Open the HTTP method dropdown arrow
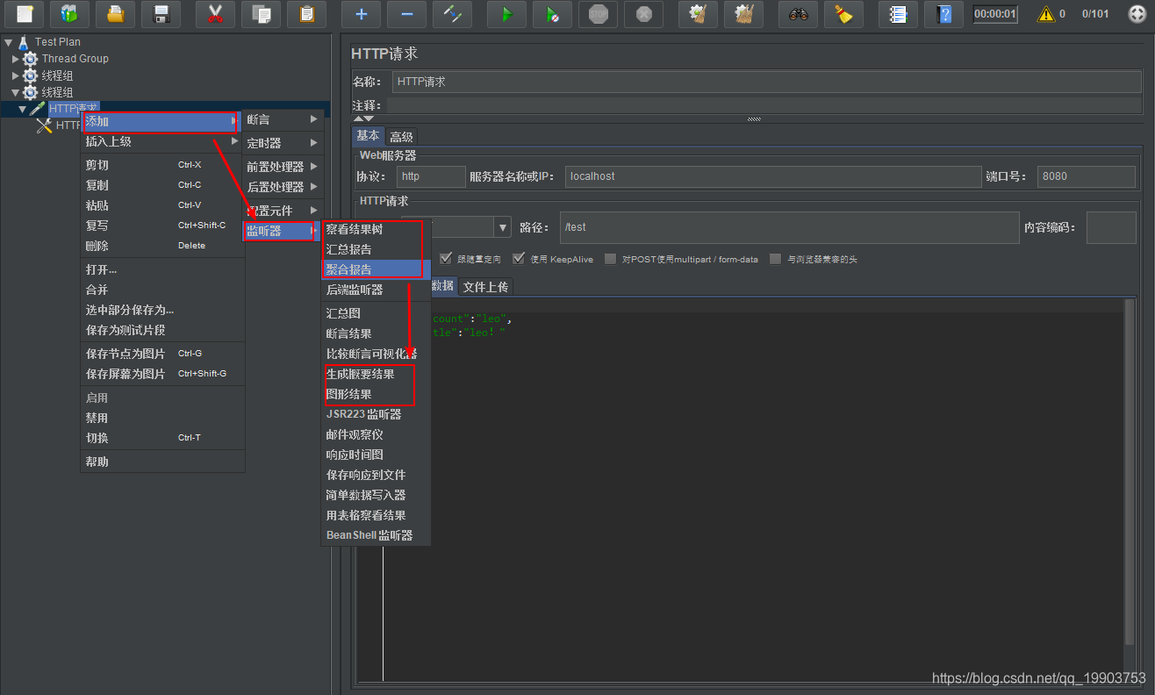The image size is (1155, 695). (503, 227)
